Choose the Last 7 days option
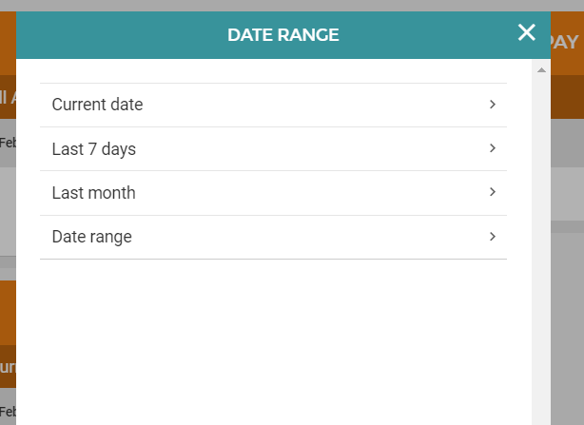Image resolution: width=584 pixels, height=425 pixels. click(x=94, y=148)
